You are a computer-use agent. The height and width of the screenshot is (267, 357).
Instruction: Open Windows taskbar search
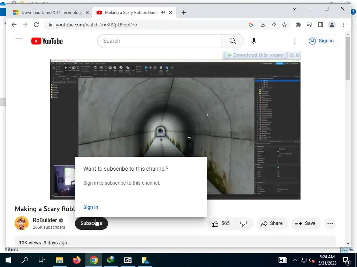[x=25, y=260]
